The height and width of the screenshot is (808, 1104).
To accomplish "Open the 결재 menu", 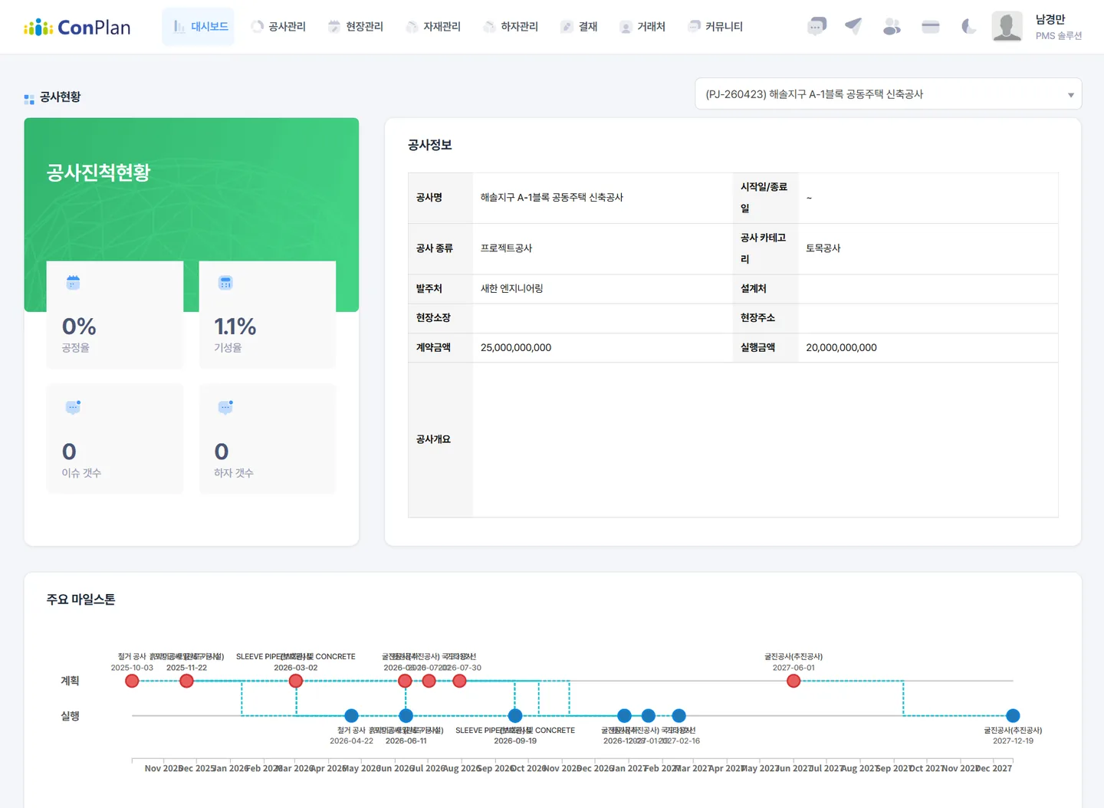I will click(x=579, y=27).
